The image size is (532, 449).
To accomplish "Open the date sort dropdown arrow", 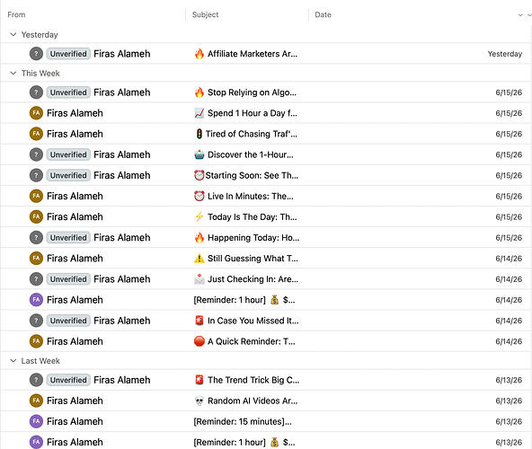I will click(x=520, y=15).
